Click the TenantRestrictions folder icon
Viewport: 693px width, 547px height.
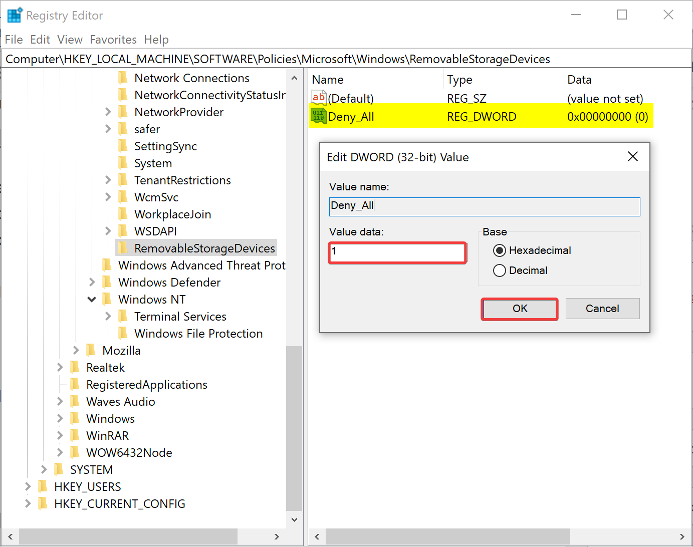pyautogui.click(x=123, y=180)
